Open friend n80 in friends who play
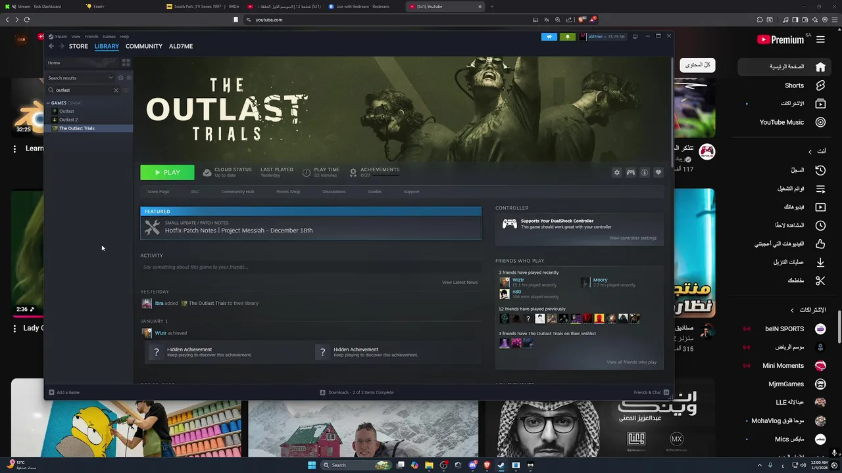The image size is (842, 473). pos(516,292)
